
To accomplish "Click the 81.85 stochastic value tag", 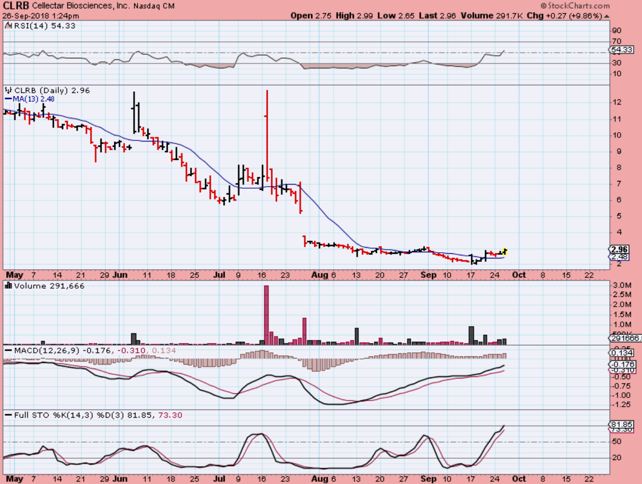I will pos(621,425).
